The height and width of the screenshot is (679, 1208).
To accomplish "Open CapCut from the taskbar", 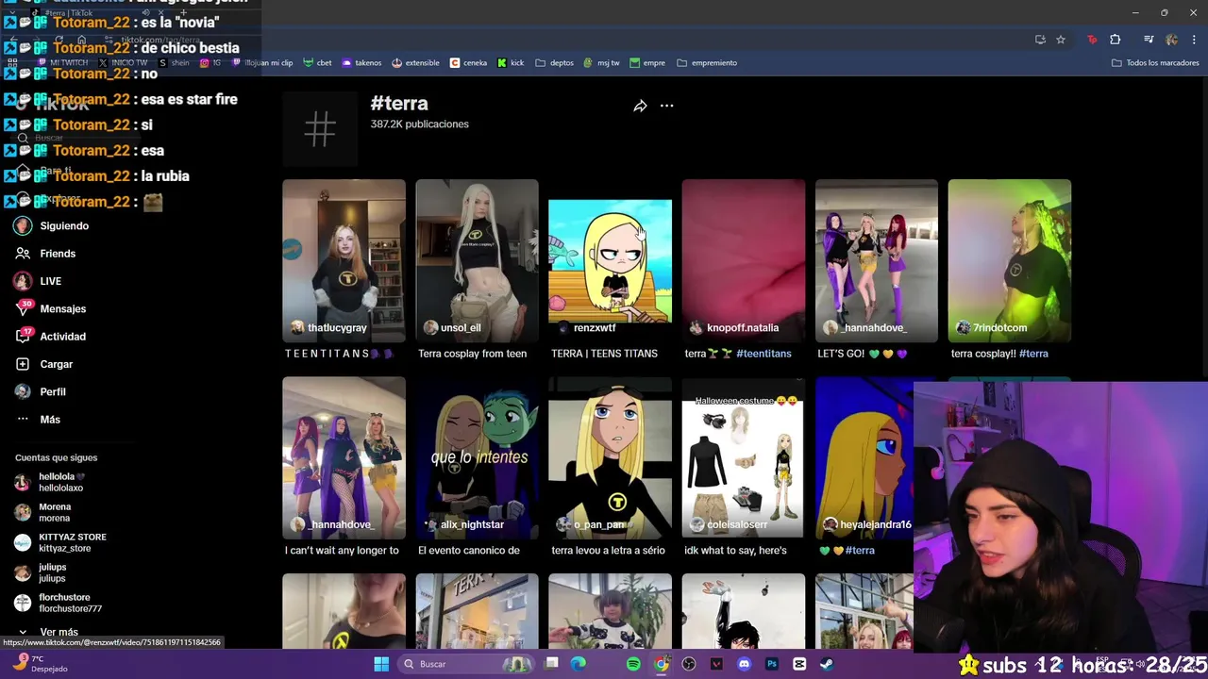I will [799, 664].
